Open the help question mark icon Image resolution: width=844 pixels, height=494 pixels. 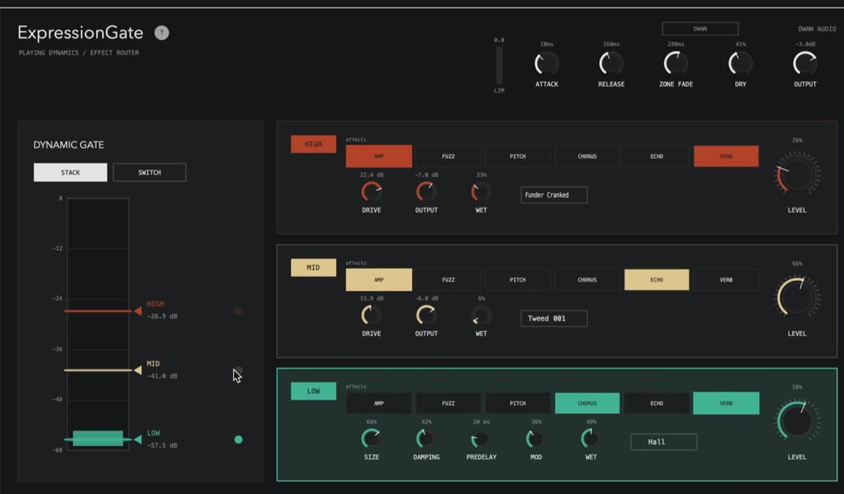161,33
